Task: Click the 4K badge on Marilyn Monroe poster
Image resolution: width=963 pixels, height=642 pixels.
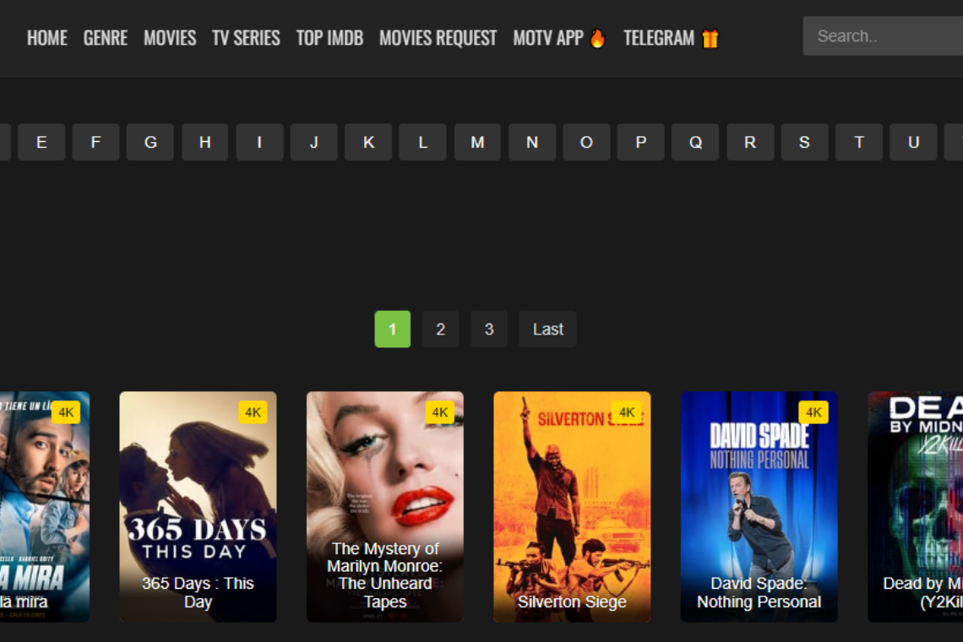Action: (x=440, y=412)
